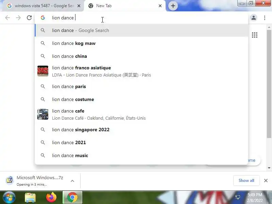Choose the 'lion dance cafe' suggestion
Screen dimensions: 272x204
[x=141, y=115]
